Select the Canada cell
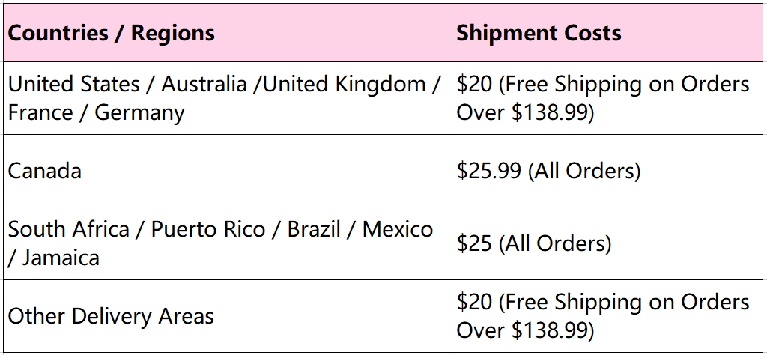Image resolution: width=767 pixels, height=355 pixels. click(228, 171)
